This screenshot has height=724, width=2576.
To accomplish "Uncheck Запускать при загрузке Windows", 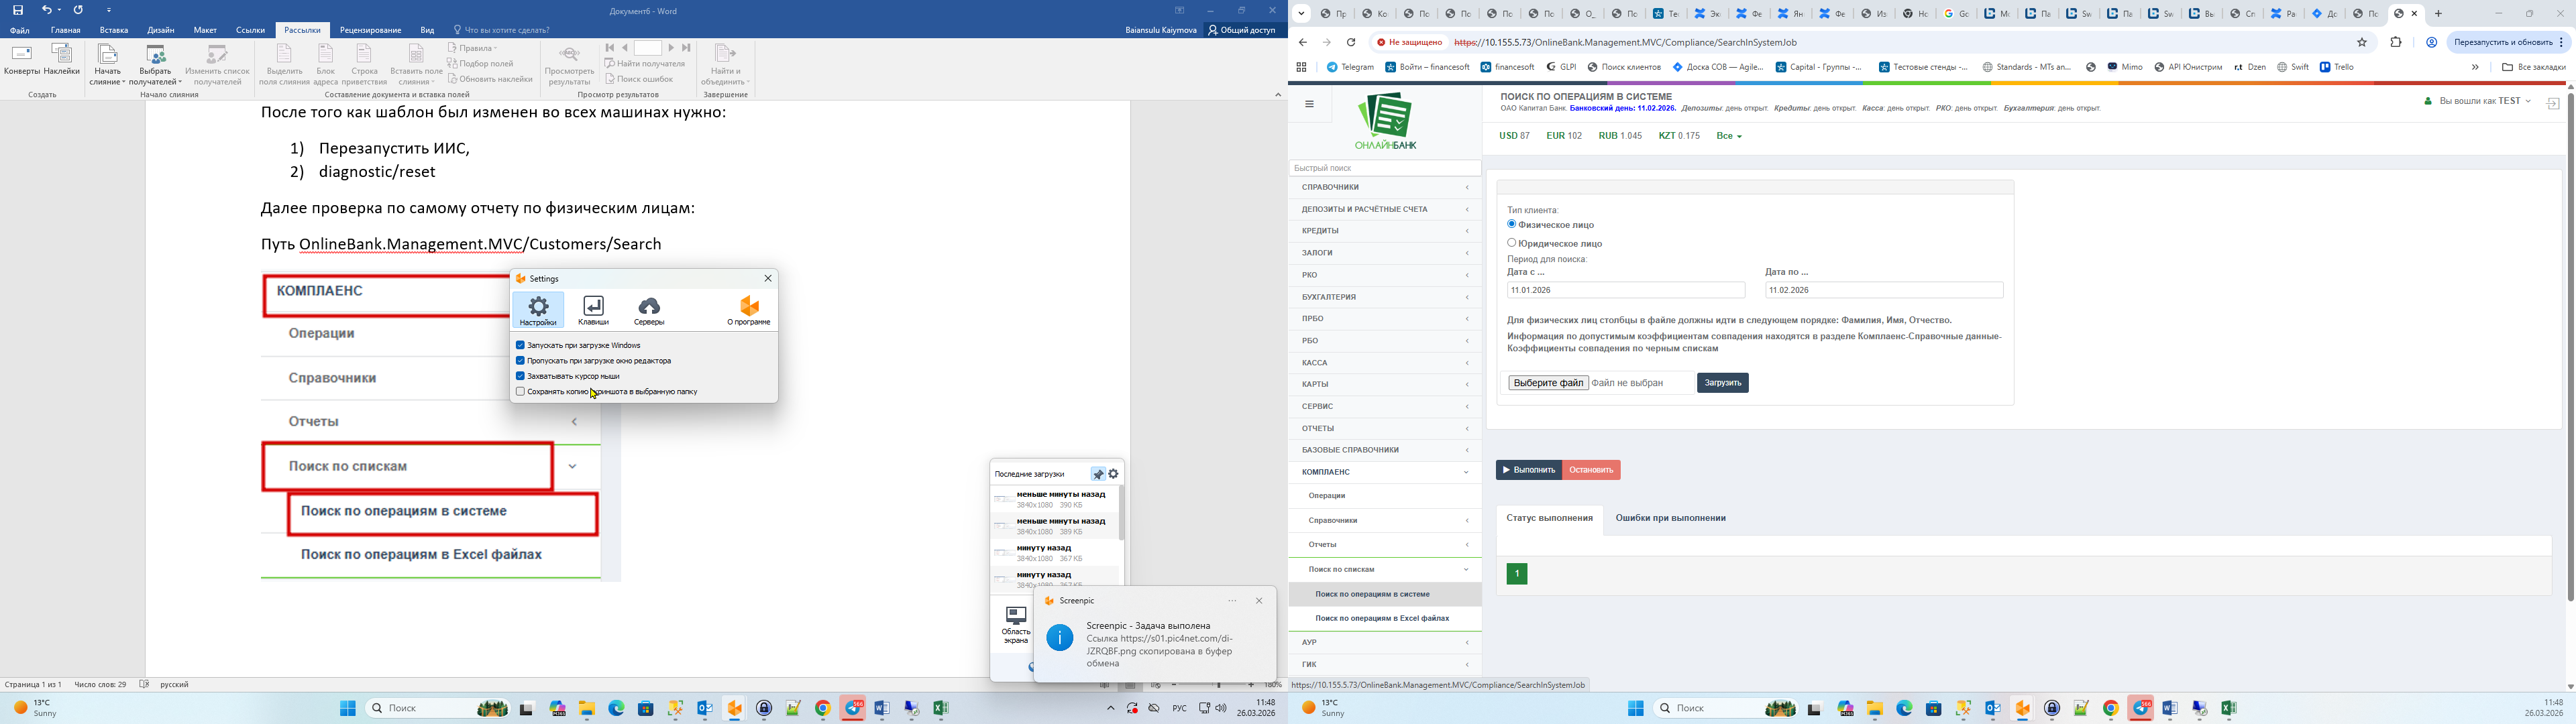I will click(520, 345).
